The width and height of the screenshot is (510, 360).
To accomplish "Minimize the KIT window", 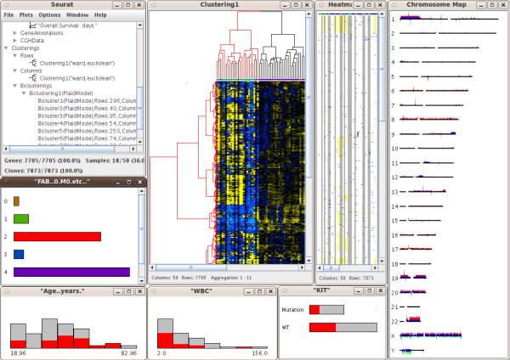I will point(359,291).
